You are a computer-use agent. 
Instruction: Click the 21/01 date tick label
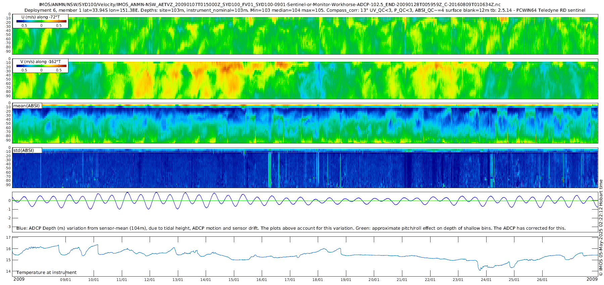pos(402,280)
